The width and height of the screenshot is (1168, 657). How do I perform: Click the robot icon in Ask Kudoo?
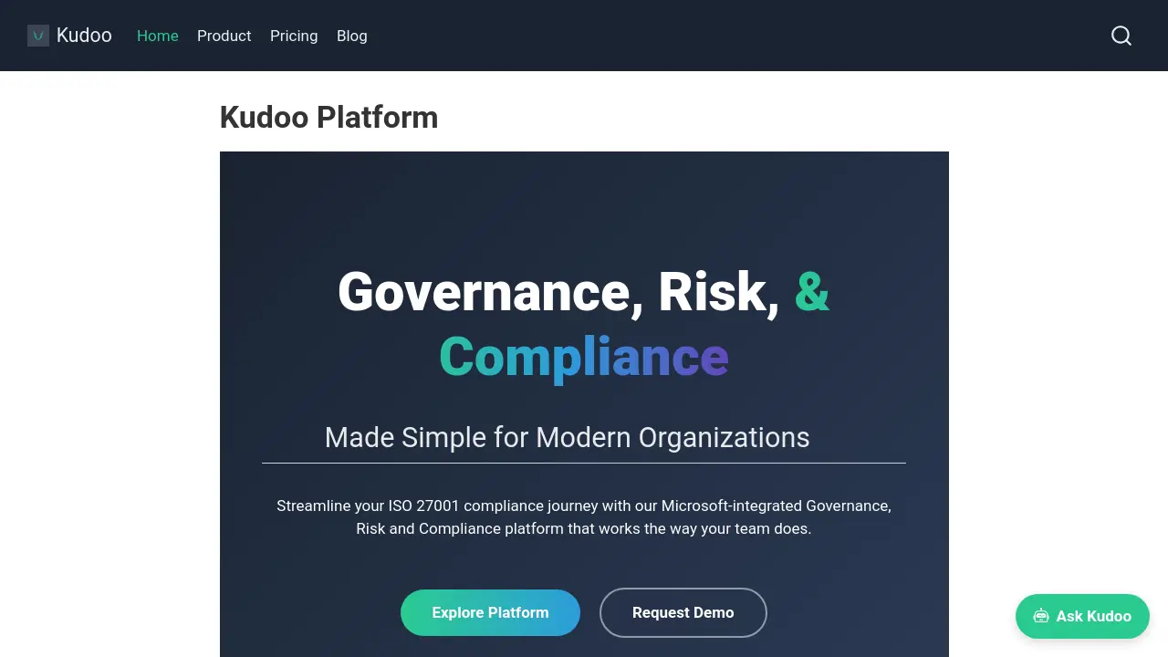coord(1041,616)
